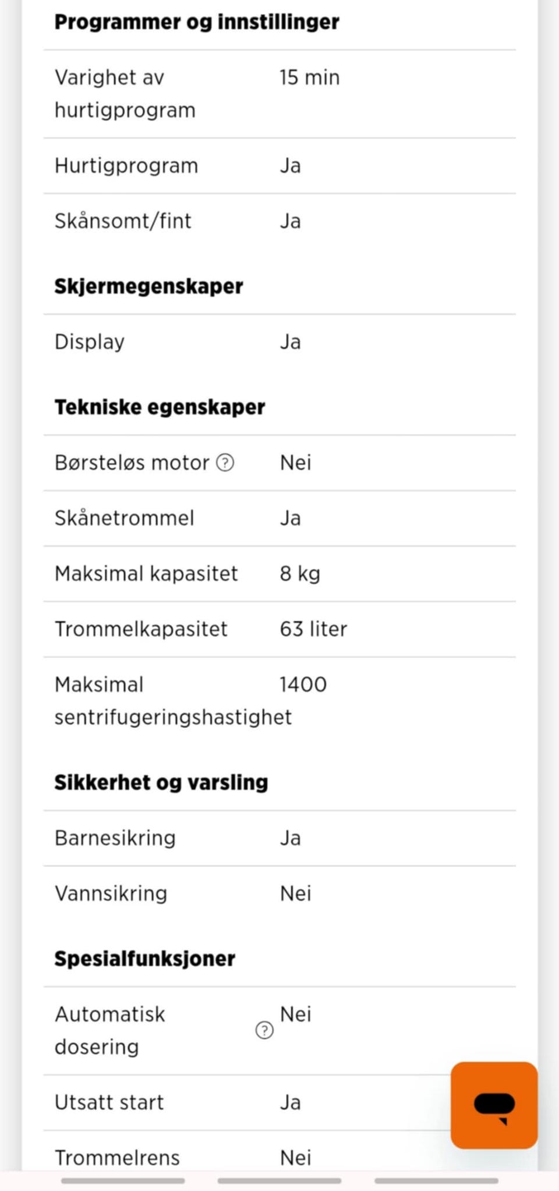Tap the Sikkerhet og varsling heading
The image size is (559, 1191).
pyautogui.click(x=161, y=782)
